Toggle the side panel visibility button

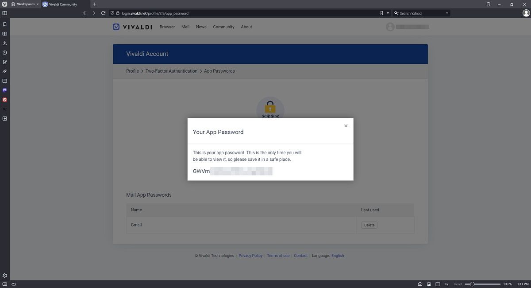click(x=4, y=13)
